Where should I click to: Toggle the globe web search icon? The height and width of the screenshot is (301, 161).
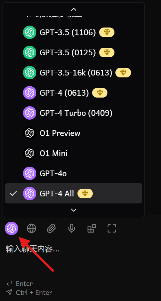[x=31, y=228]
